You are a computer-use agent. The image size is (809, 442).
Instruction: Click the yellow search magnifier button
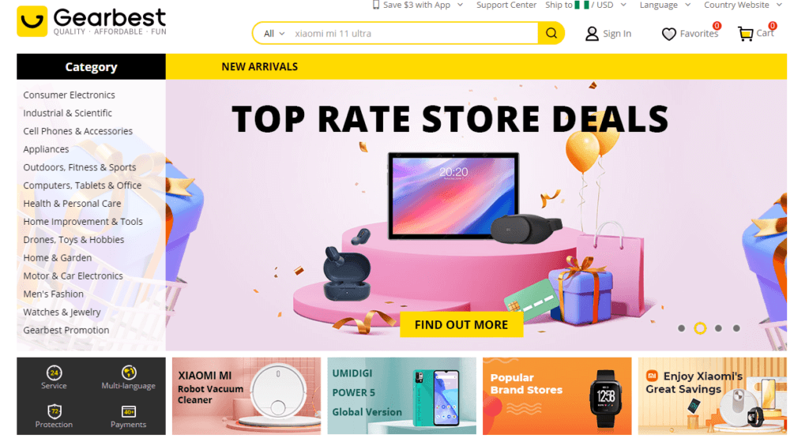[551, 33]
